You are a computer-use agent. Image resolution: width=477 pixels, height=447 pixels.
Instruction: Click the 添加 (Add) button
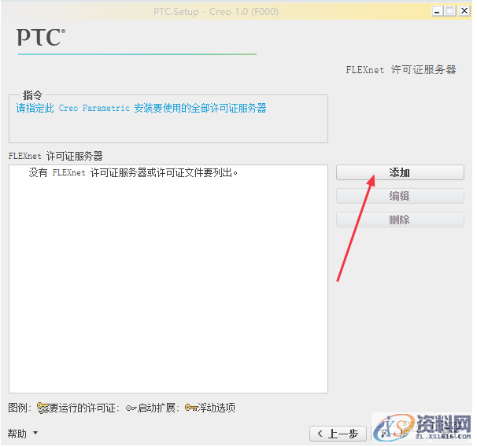[x=400, y=172]
